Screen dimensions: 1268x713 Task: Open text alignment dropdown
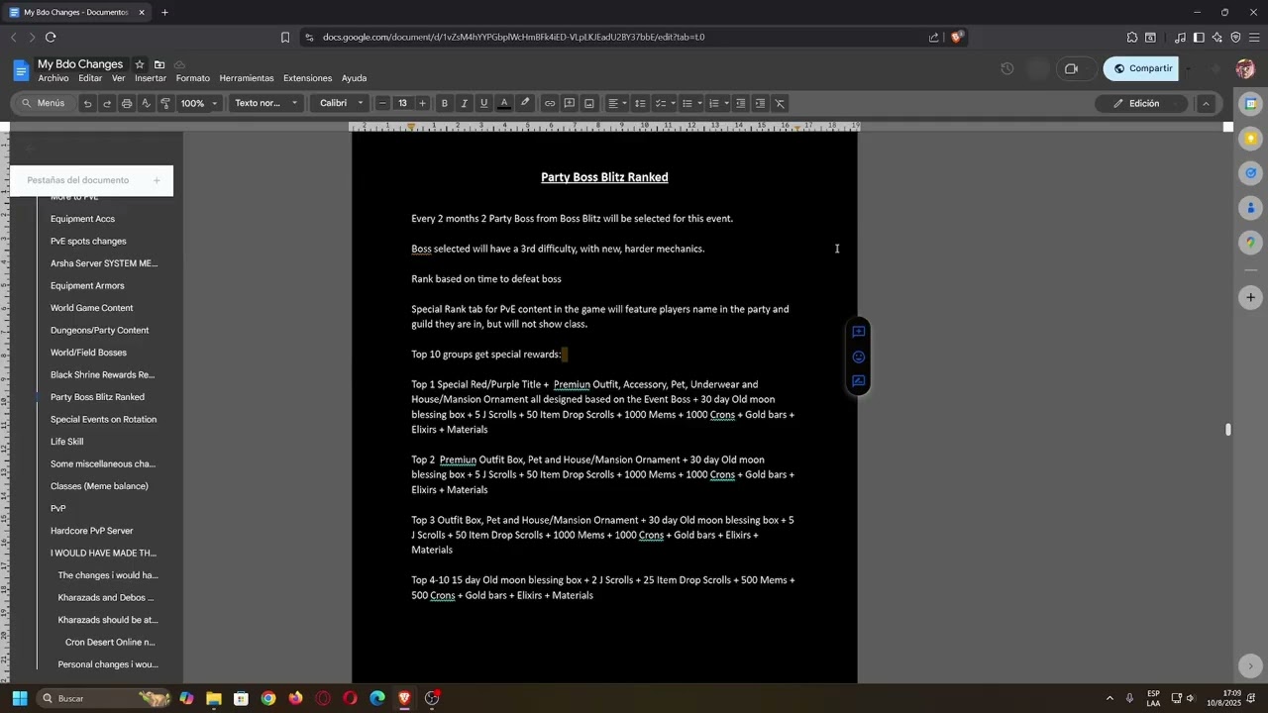617,103
